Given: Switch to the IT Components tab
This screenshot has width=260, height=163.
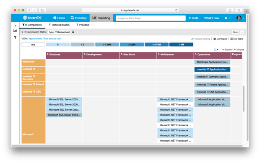Looking at the screenshot, I should [32, 25].
